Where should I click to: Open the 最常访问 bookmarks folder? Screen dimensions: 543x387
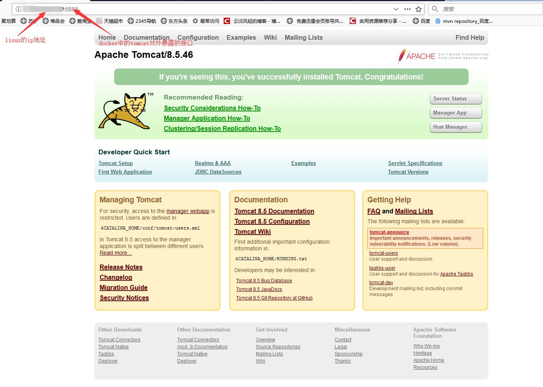pos(206,21)
